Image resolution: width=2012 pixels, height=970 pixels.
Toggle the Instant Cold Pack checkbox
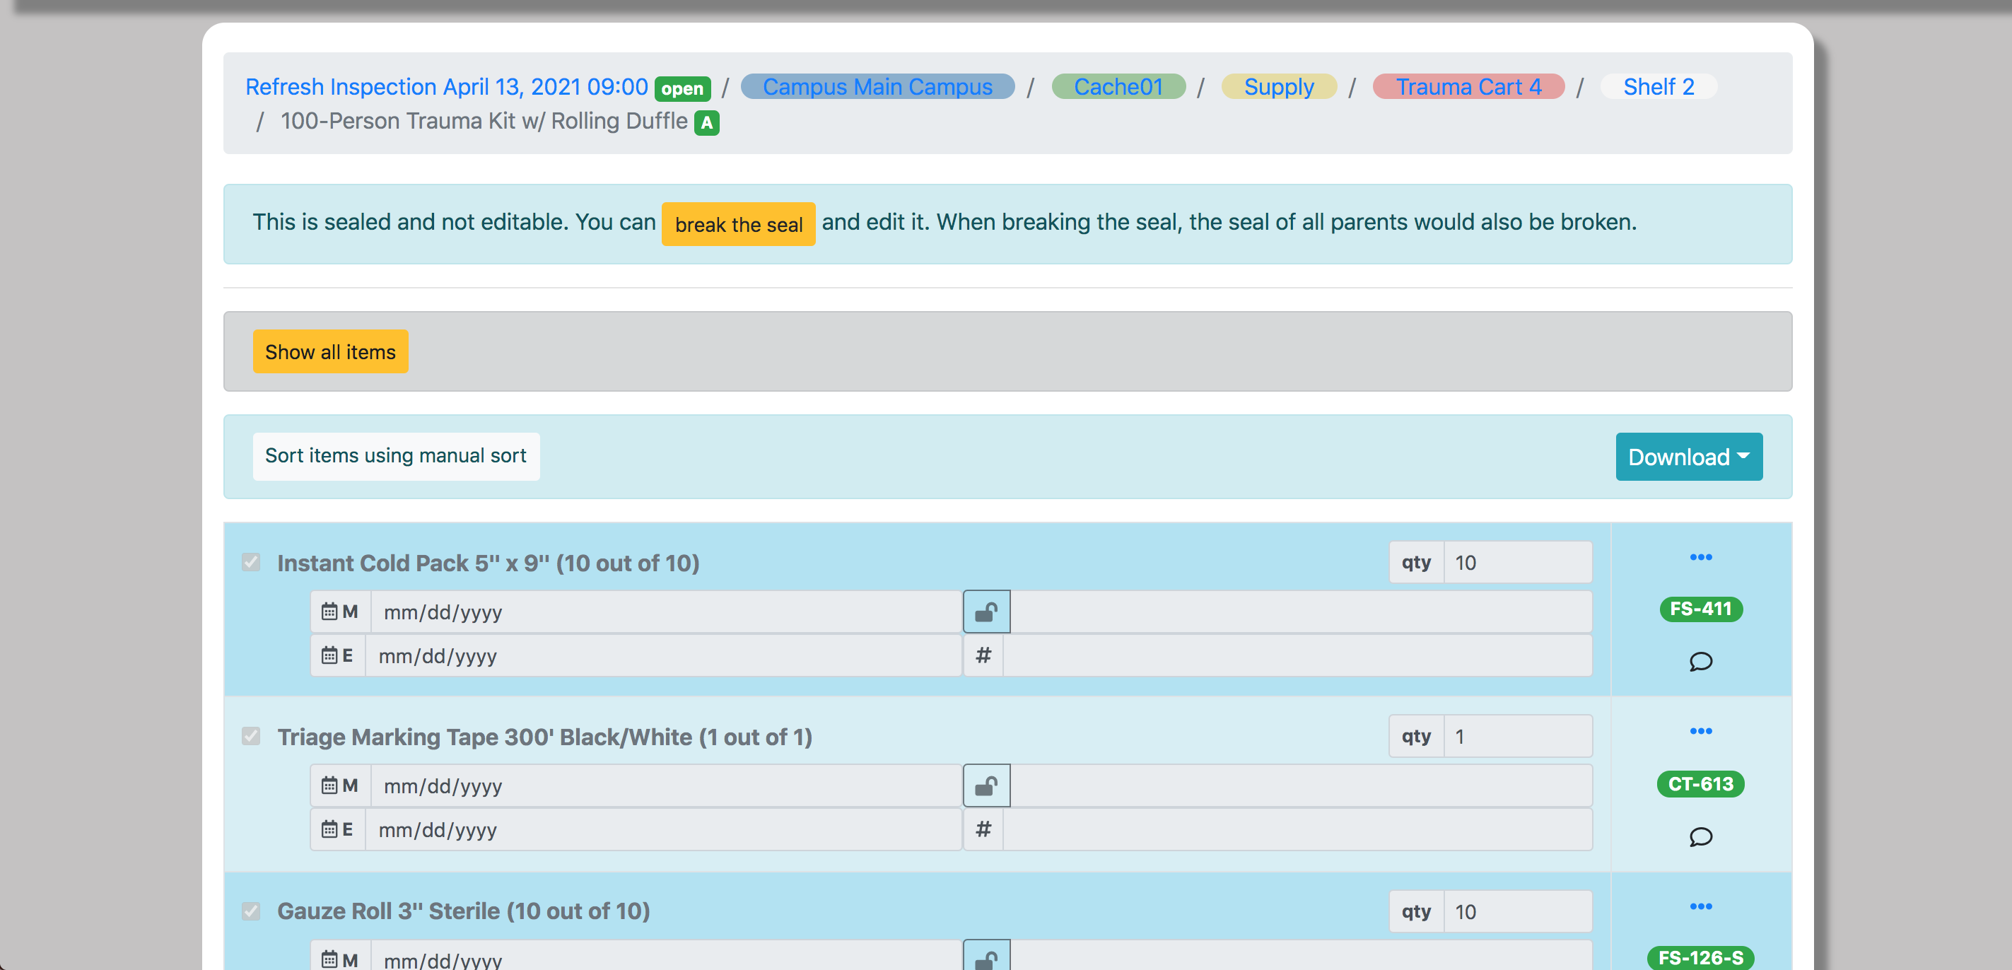click(251, 562)
